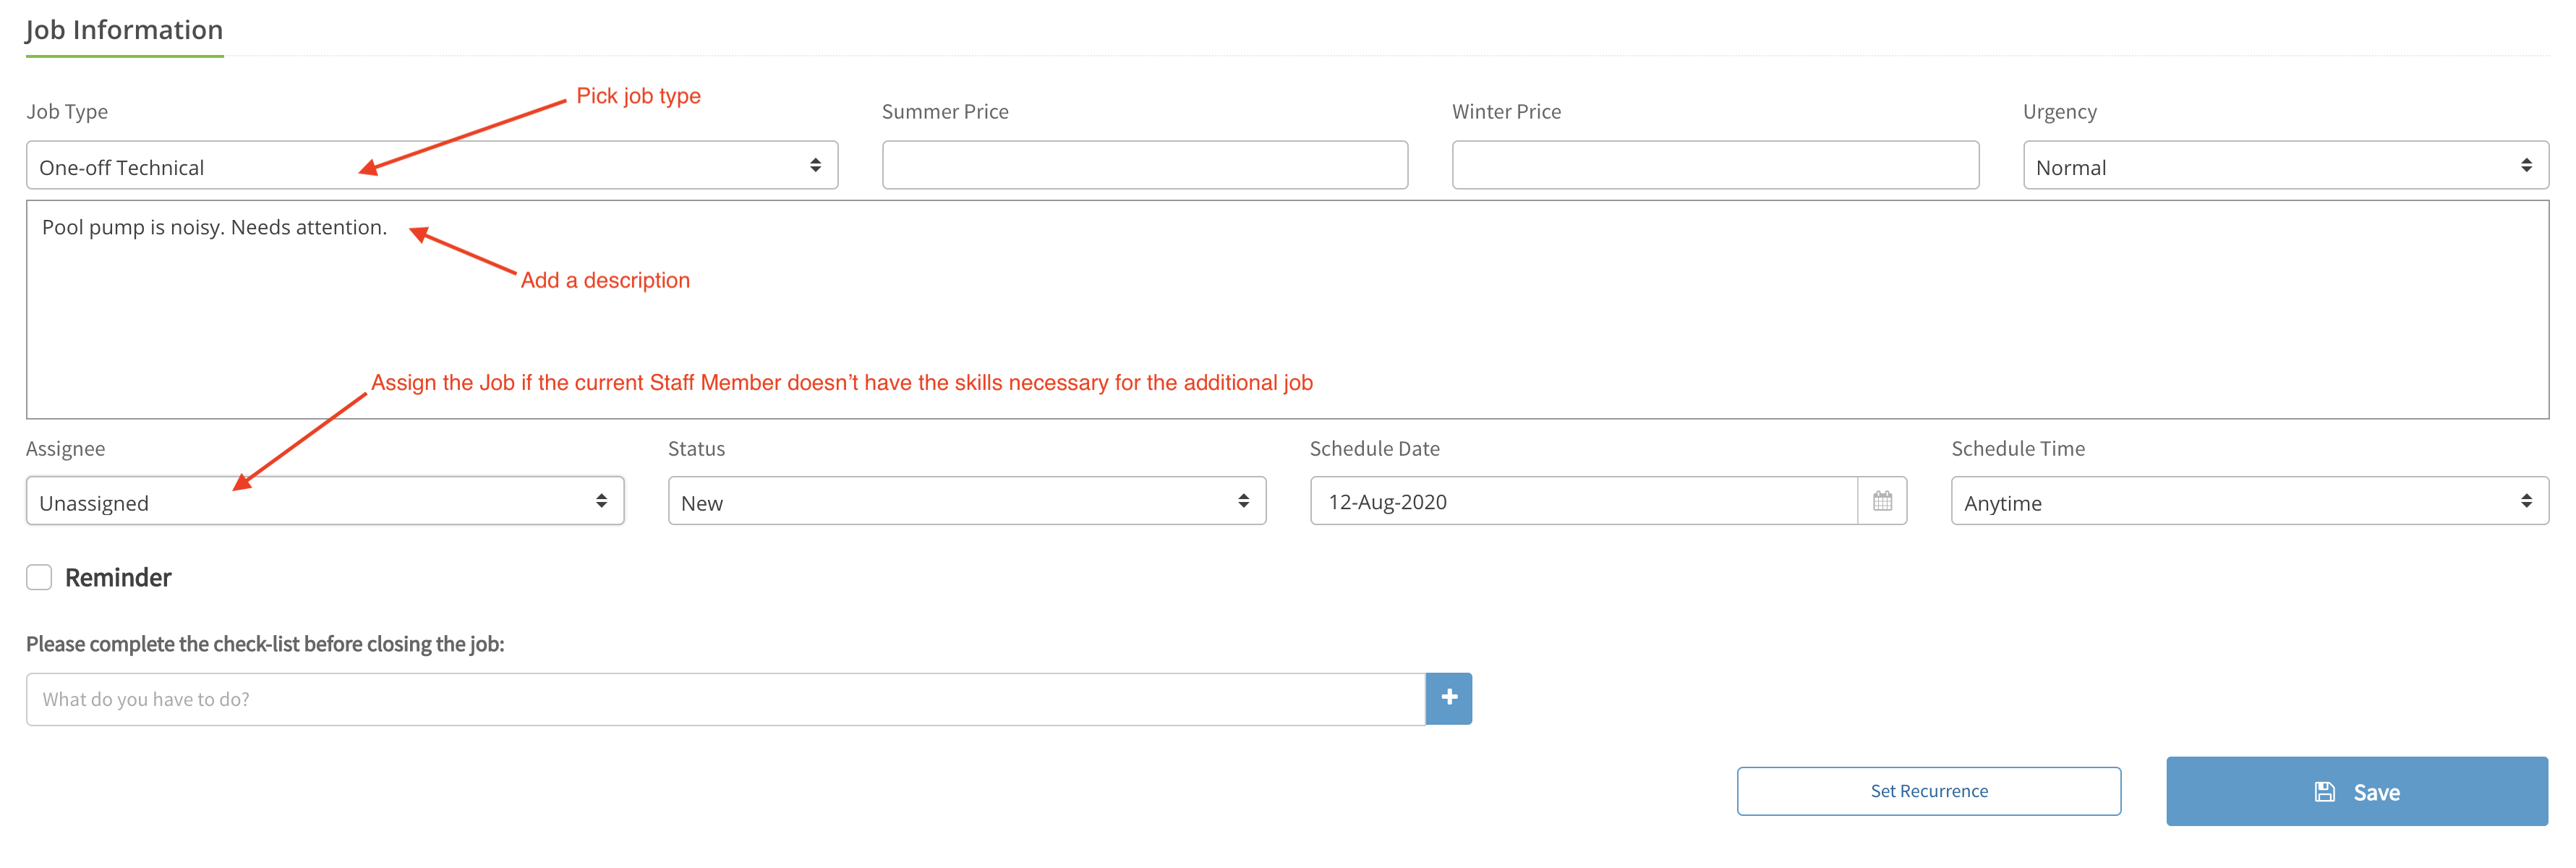
Task: Open the Schedule Date calendar icon
Action: tap(1882, 501)
